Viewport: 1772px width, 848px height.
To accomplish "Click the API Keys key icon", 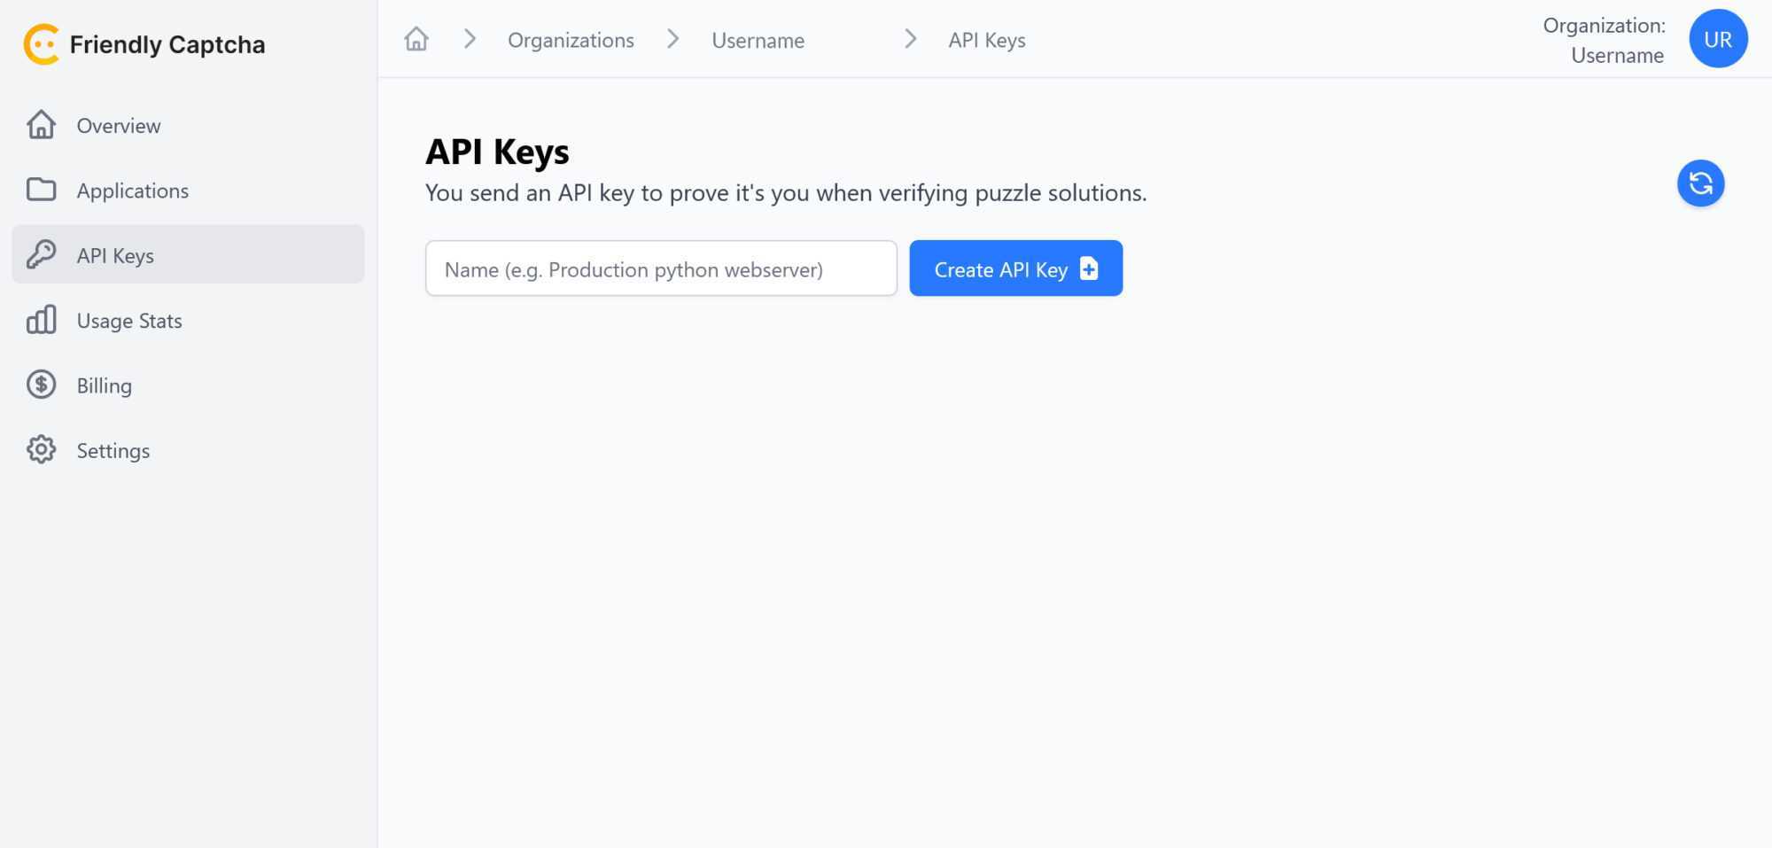I will coord(41,255).
